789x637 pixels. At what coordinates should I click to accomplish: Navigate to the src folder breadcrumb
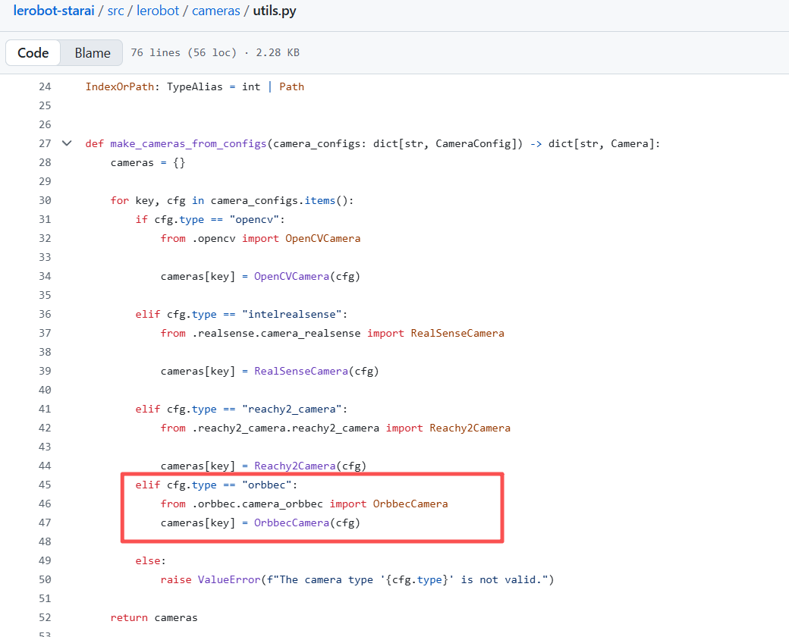[116, 13]
